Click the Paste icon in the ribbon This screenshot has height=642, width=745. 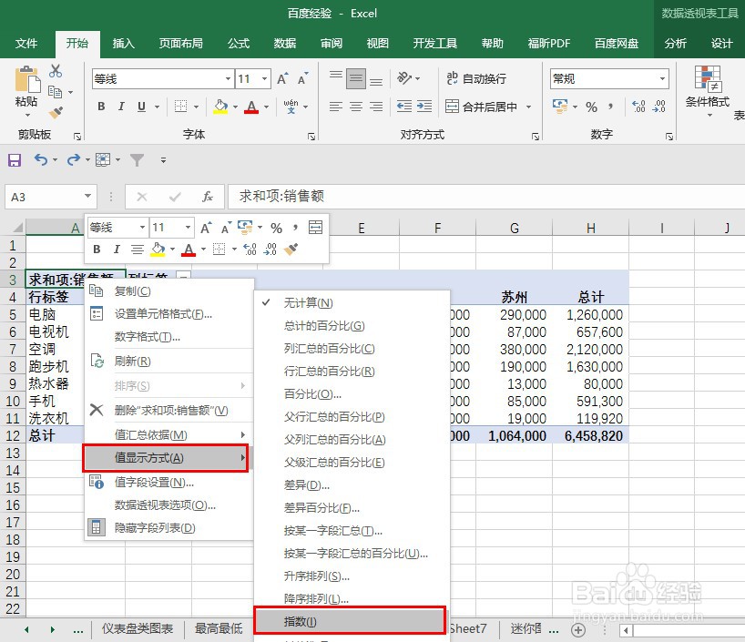click(x=27, y=80)
